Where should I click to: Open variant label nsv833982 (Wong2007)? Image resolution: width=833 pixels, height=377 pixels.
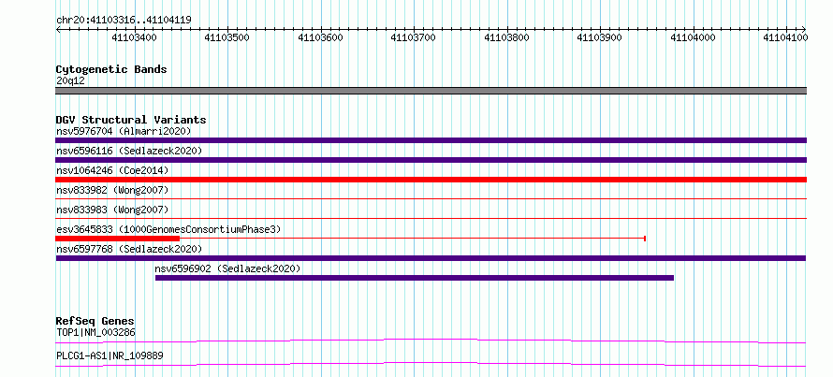pos(112,190)
